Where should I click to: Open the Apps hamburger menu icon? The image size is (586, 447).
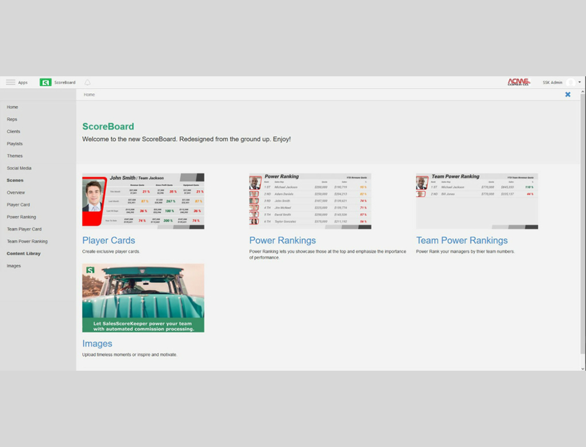(x=11, y=82)
